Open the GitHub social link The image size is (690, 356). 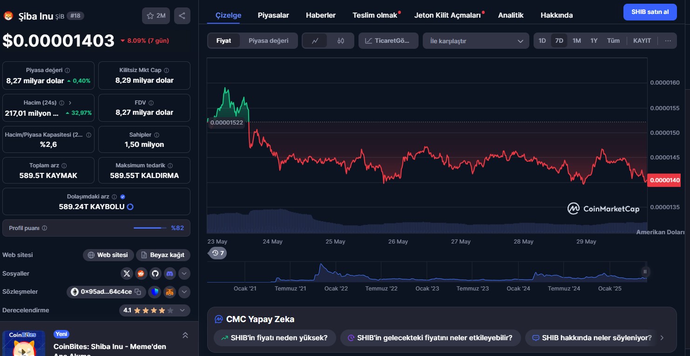point(156,274)
